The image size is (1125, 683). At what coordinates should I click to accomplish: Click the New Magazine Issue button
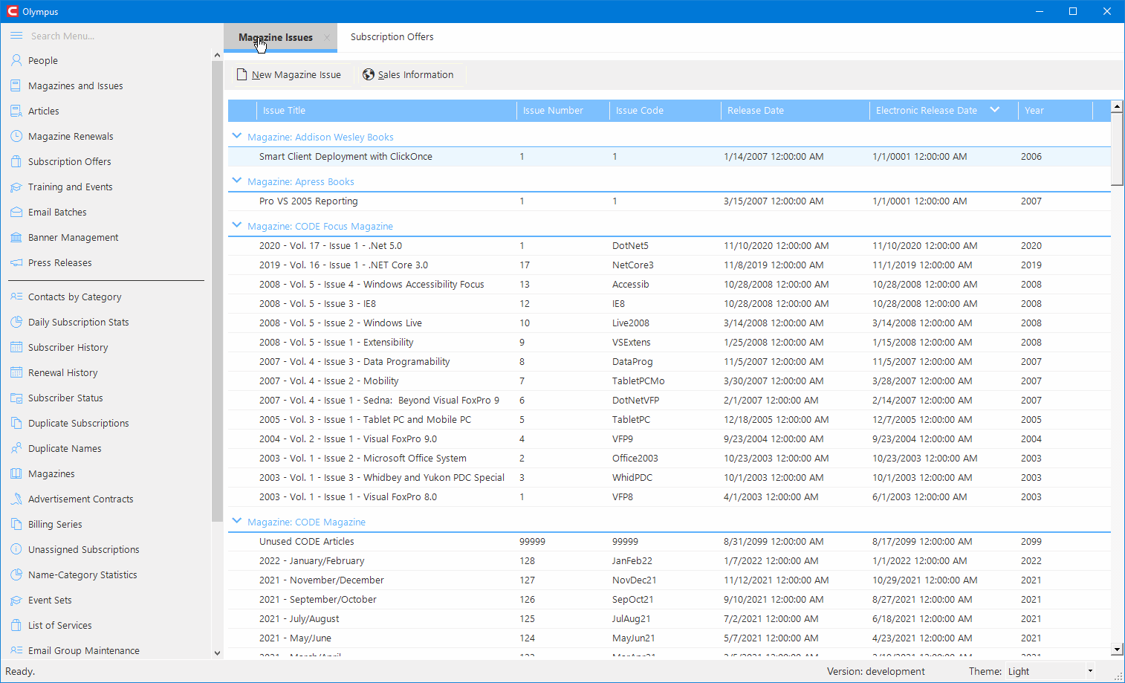coord(289,75)
